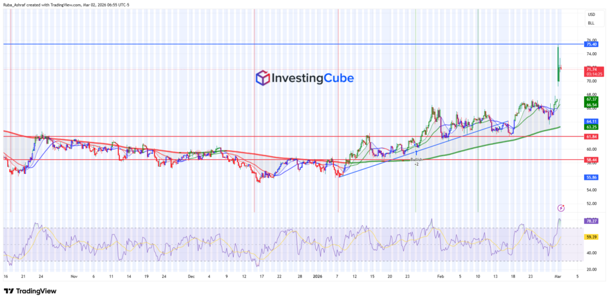Click the blue 75.40 price level tag

click(x=591, y=45)
